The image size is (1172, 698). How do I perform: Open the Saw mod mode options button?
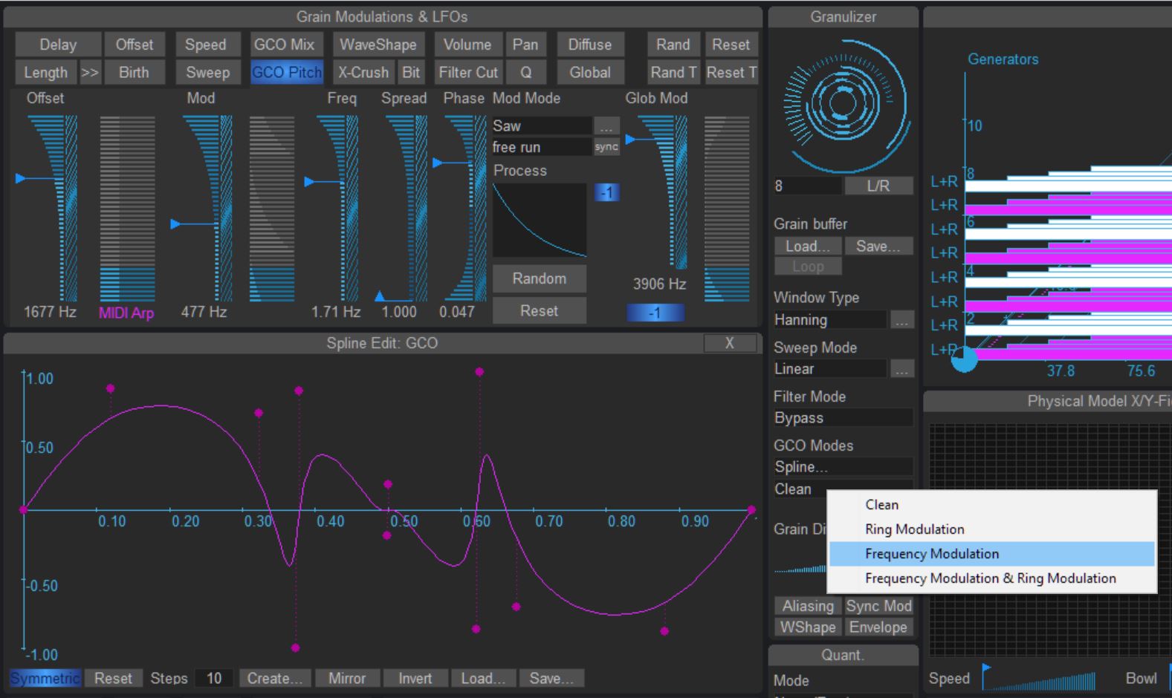[x=606, y=126]
